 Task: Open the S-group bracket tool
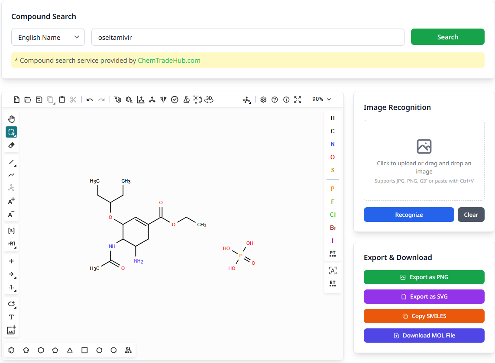click(11, 231)
